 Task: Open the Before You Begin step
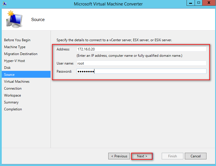point(17,40)
